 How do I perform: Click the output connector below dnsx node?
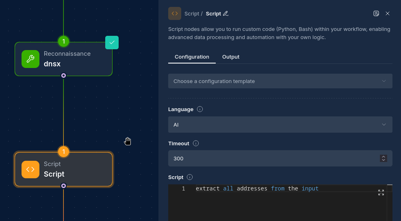(63, 76)
